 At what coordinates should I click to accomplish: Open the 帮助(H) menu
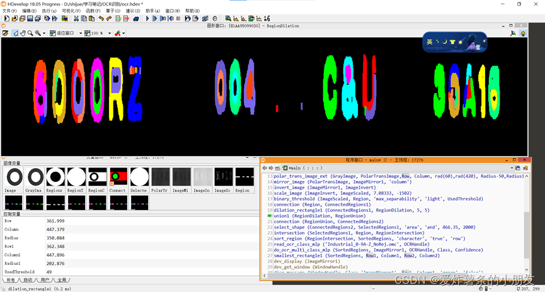click(x=193, y=11)
